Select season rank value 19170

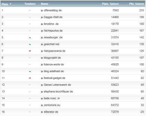tap(115, 24)
